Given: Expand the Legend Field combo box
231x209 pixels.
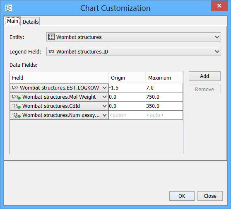Looking at the screenshot, I should click(x=217, y=51).
